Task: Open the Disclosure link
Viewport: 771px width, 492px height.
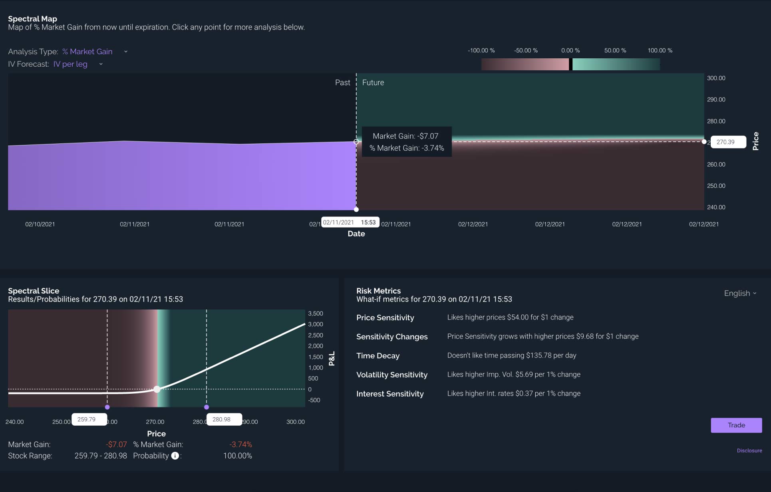Action: point(749,450)
